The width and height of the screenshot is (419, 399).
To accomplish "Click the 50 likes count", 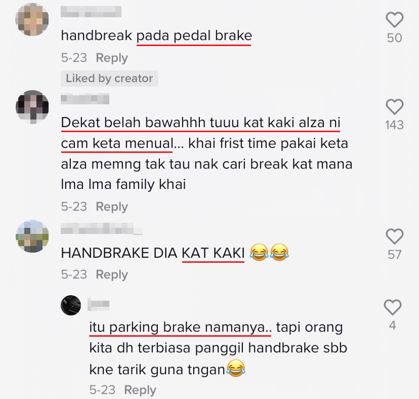I will (x=394, y=38).
